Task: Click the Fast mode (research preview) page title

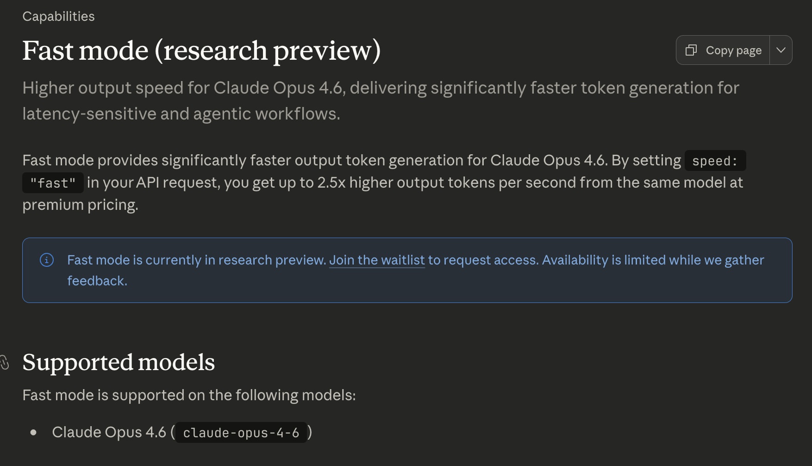Action: coord(202,51)
